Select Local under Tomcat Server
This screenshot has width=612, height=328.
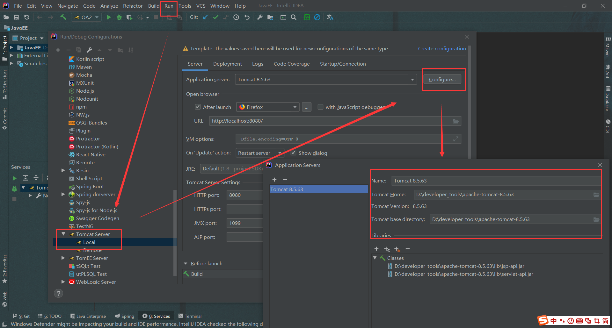pos(89,242)
